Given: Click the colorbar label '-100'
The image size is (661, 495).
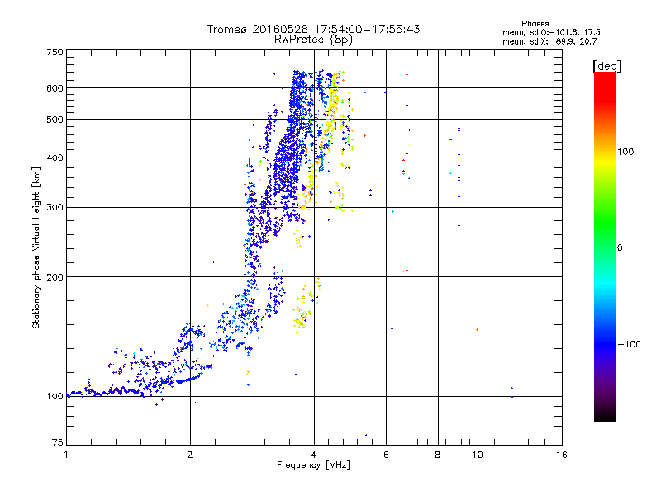Looking at the screenshot, I should point(630,344).
